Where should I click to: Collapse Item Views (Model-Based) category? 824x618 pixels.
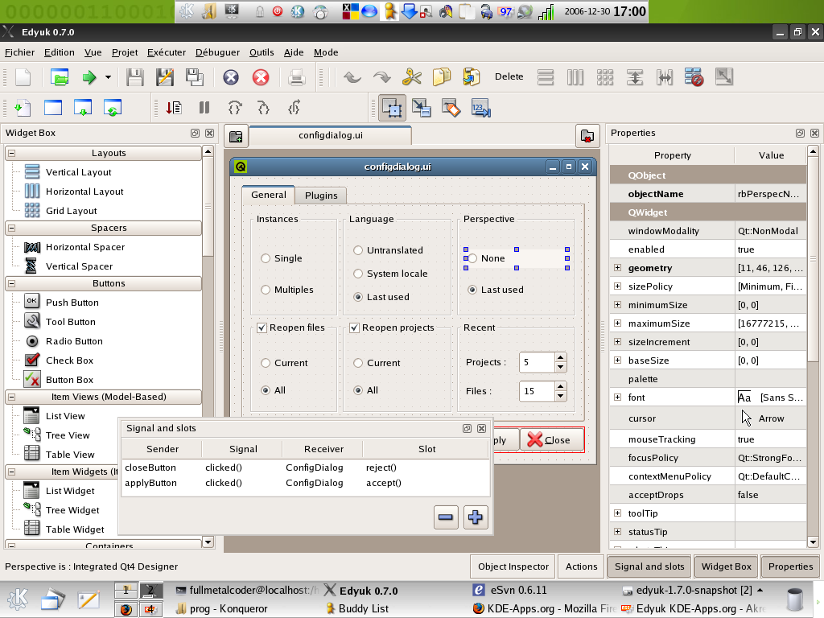pyautogui.click(x=11, y=397)
